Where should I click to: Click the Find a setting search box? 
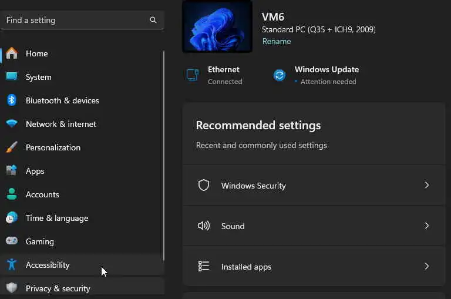(76, 20)
